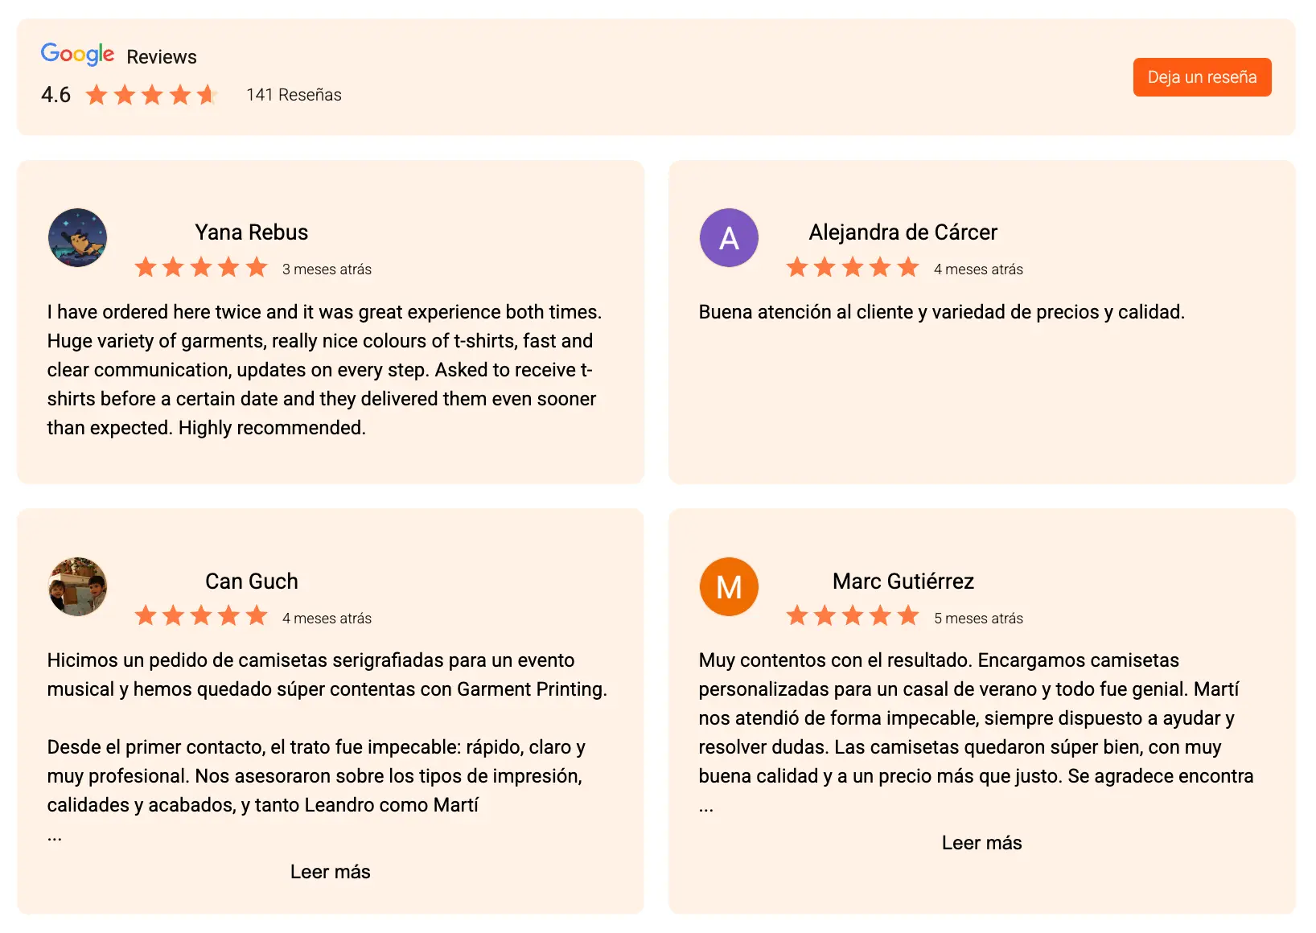Click the reviewer name Yana Rebus
1316x933 pixels.
(251, 232)
